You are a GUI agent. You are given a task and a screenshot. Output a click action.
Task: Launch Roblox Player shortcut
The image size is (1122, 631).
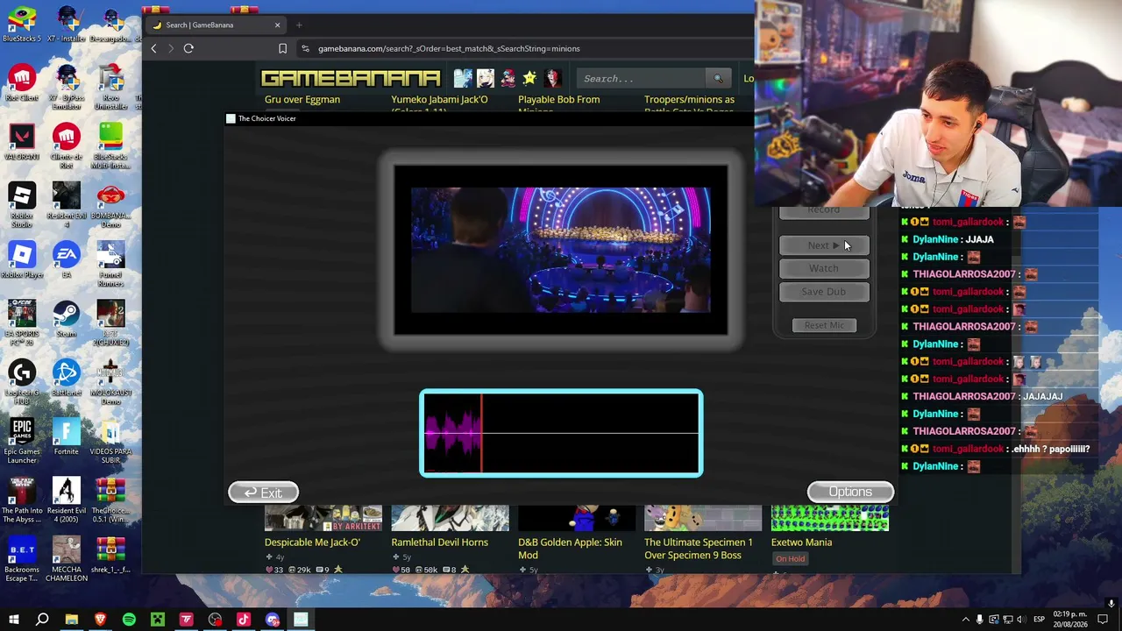[22, 260]
